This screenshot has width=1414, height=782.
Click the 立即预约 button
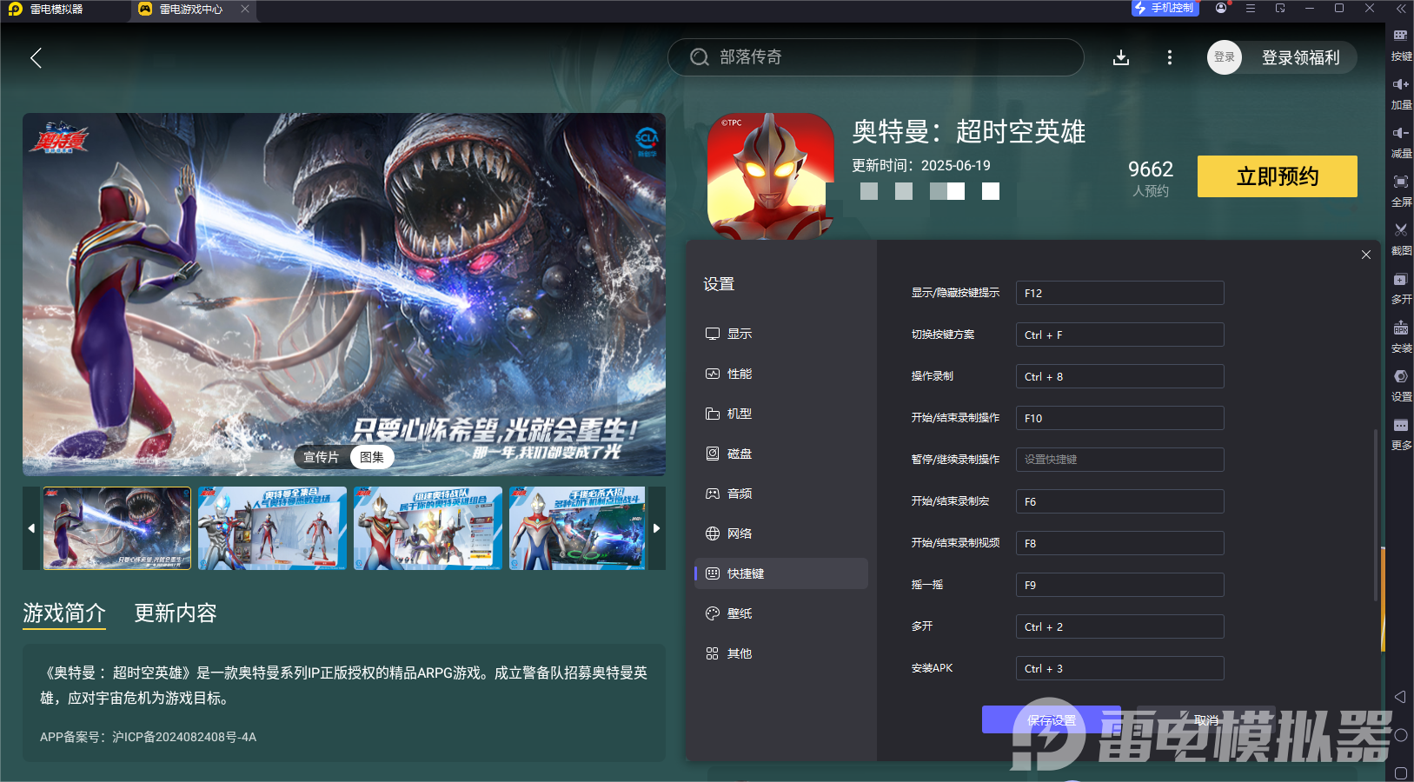coord(1277,176)
